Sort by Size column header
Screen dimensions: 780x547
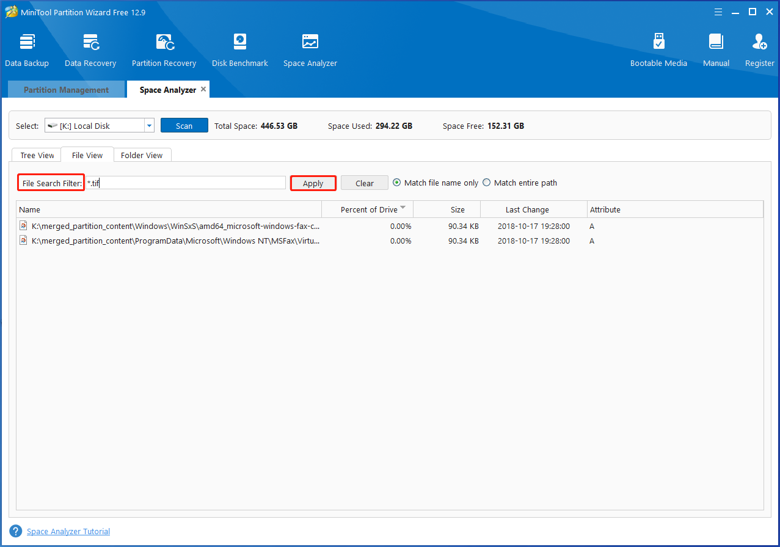[447, 209]
